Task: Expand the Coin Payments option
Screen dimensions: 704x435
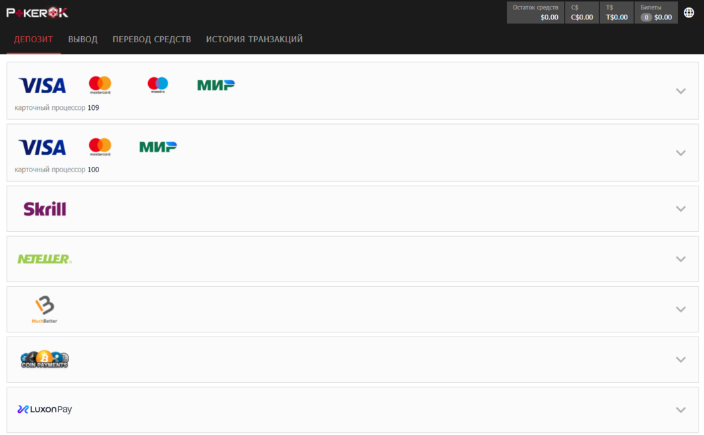Action: (x=681, y=359)
